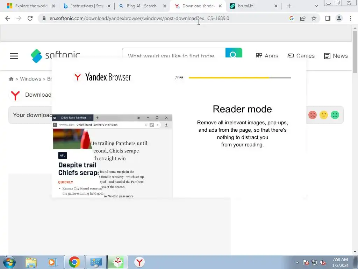This screenshot has width=358, height=269.
Task: Switch to Explore the world tab
Action: tap(31, 6)
